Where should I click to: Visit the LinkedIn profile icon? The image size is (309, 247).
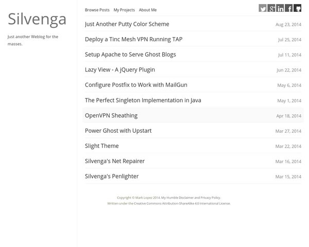(x=280, y=8)
